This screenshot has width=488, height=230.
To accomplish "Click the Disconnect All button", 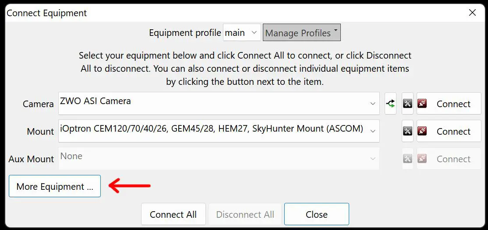I will 245,214.
